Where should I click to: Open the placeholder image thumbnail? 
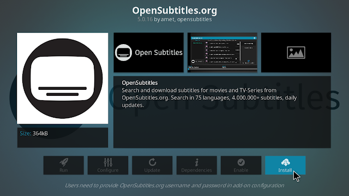[296, 52]
